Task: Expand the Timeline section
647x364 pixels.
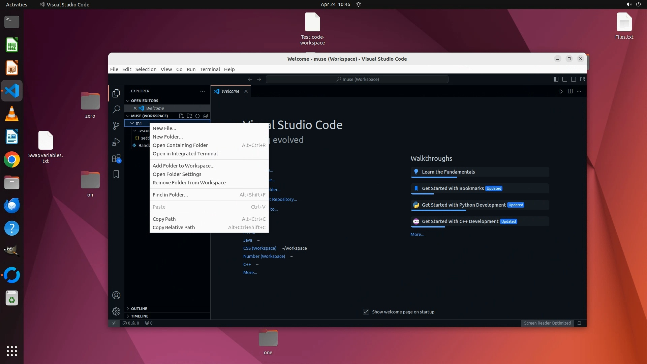Action: (x=140, y=316)
